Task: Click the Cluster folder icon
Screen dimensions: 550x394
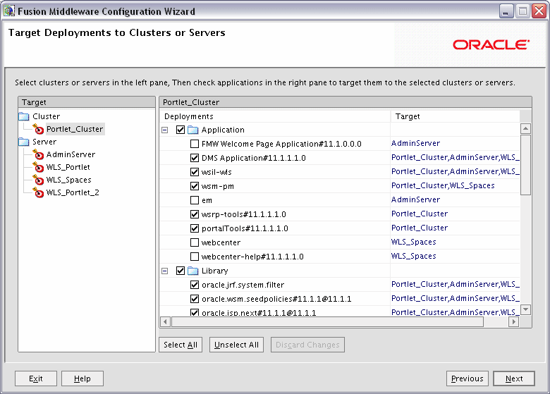Action: 24,116
